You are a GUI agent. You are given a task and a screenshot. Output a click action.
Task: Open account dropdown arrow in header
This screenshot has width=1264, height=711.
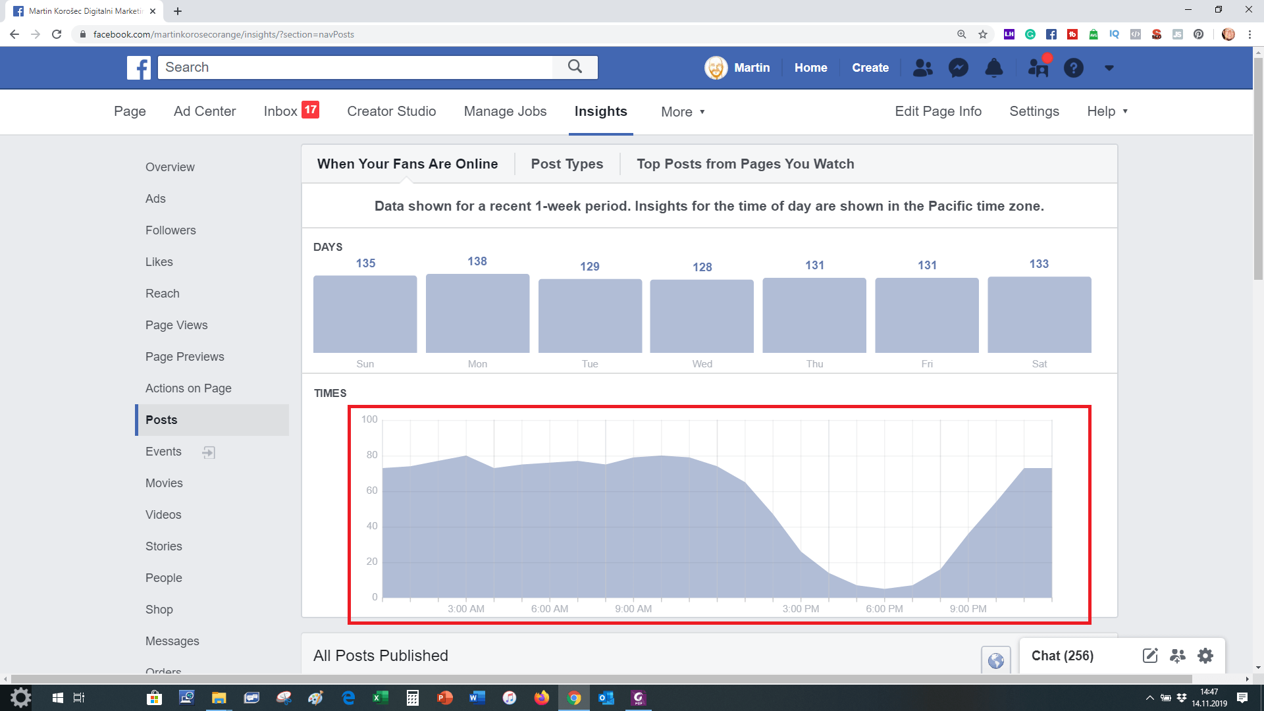pyautogui.click(x=1109, y=68)
